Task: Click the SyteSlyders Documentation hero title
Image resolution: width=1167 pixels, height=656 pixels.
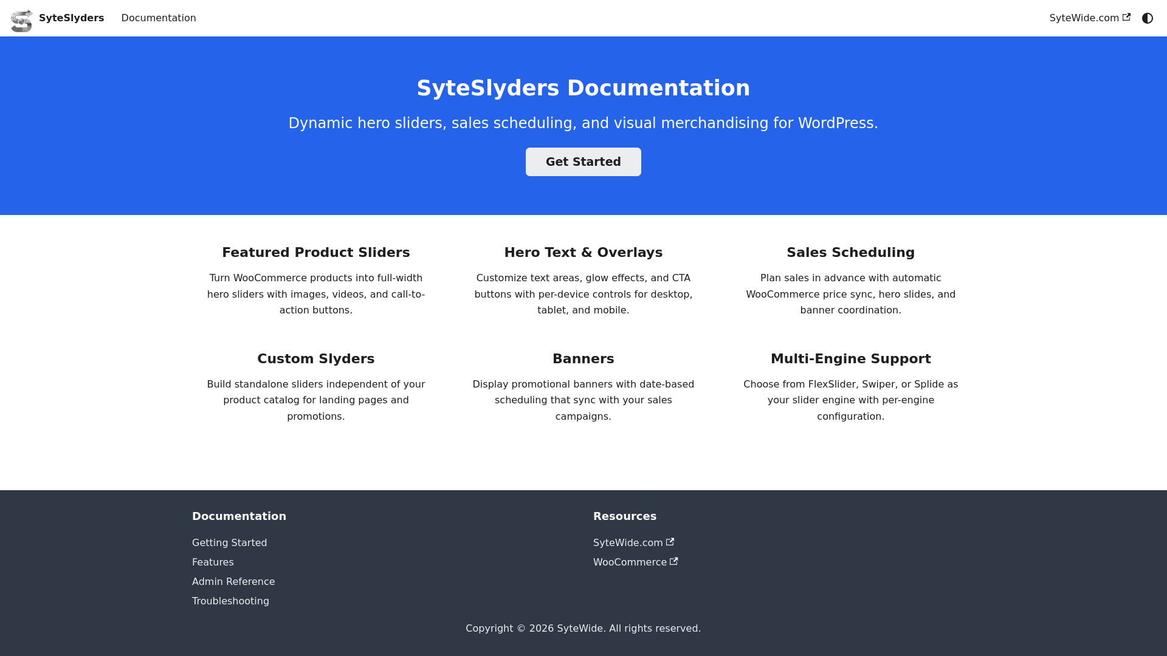Action: (x=583, y=88)
